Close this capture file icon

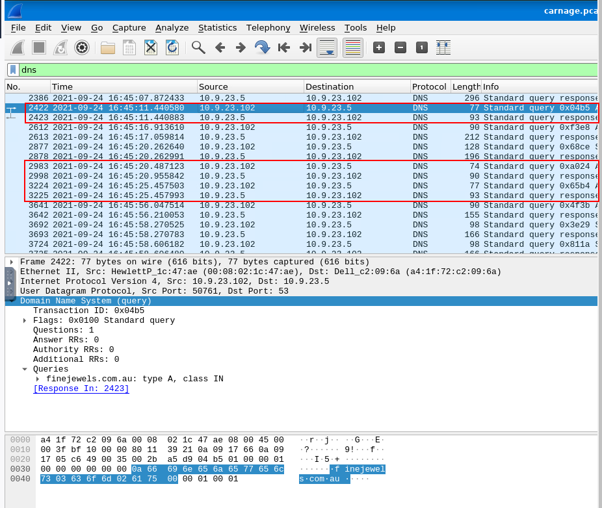(150, 47)
